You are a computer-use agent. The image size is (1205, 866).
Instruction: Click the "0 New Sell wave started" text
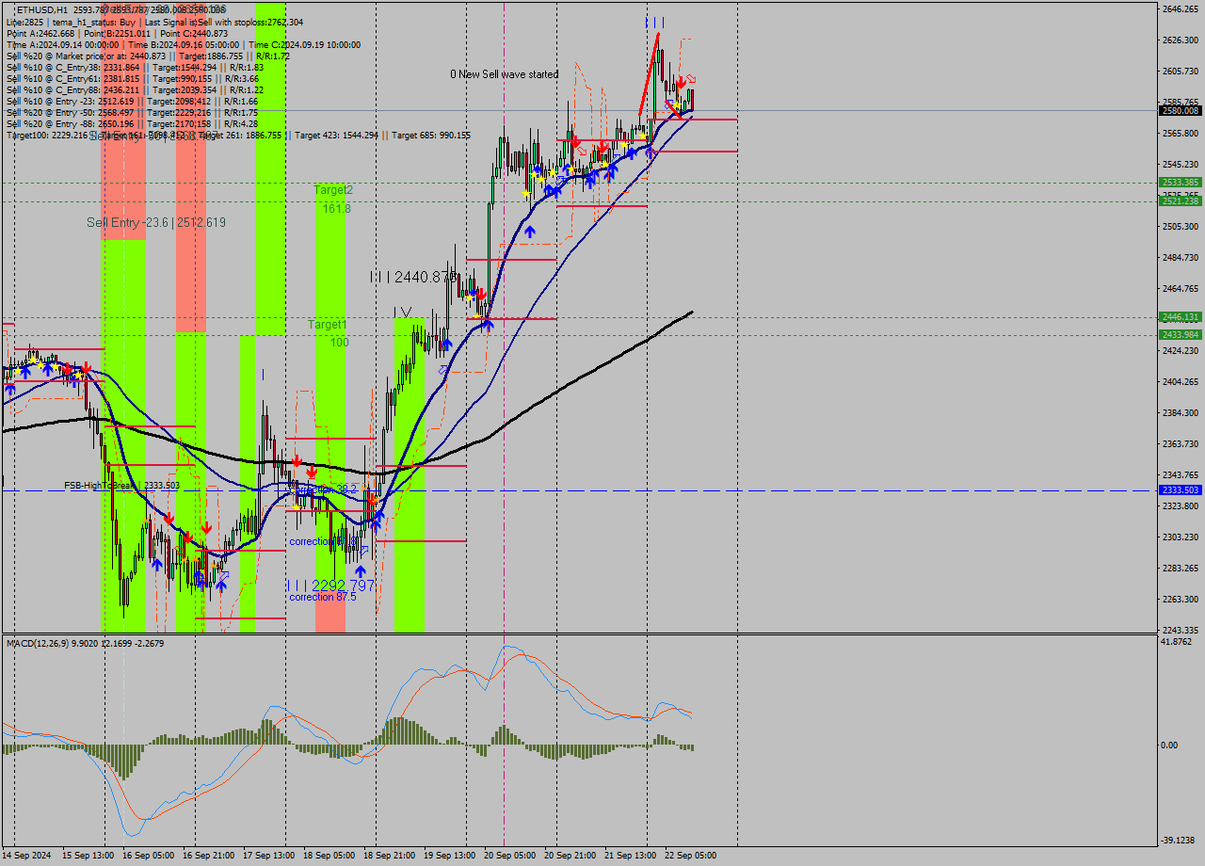click(x=504, y=73)
